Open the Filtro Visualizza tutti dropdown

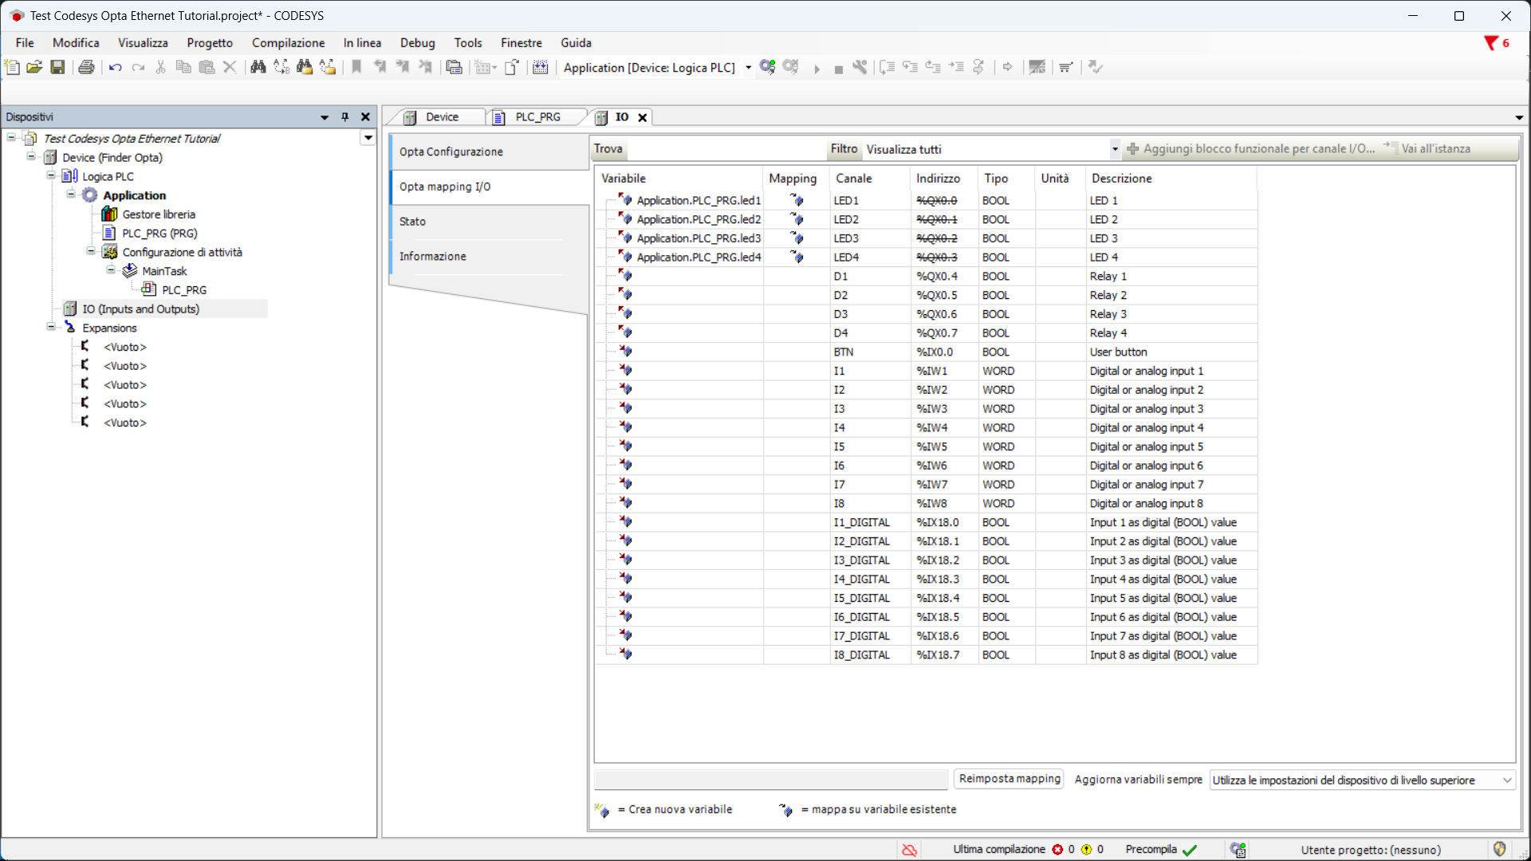[x=1115, y=149]
